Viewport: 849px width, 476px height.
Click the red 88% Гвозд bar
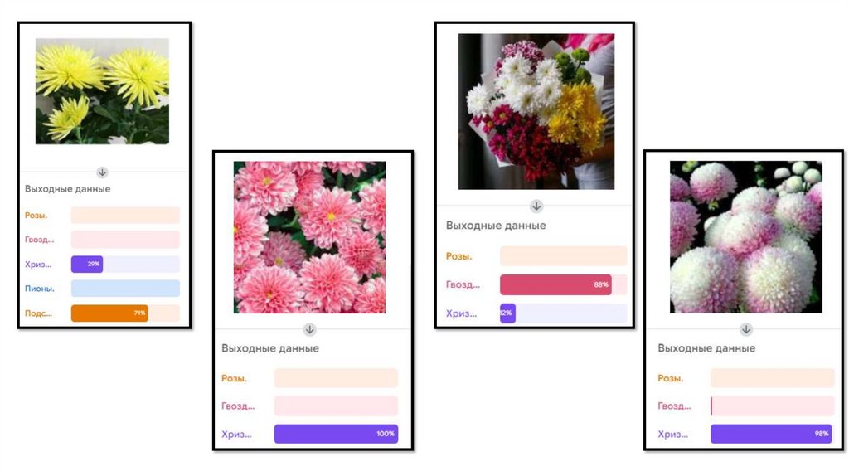point(555,284)
